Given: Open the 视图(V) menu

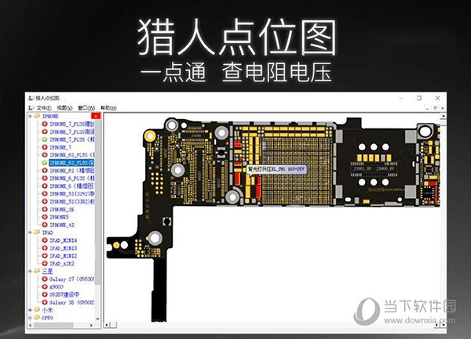Looking at the screenshot, I should coord(64,108).
